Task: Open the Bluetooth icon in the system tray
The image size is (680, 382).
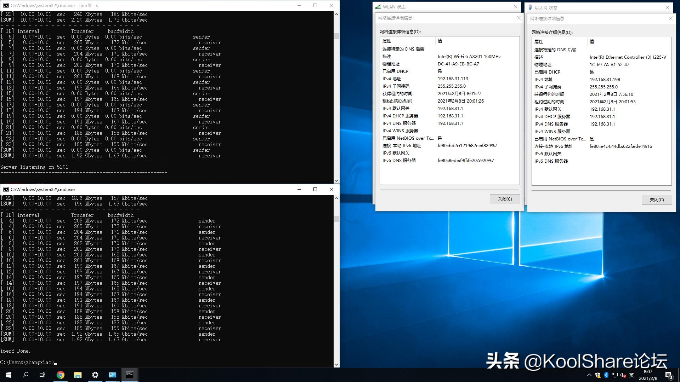Action: [606, 375]
